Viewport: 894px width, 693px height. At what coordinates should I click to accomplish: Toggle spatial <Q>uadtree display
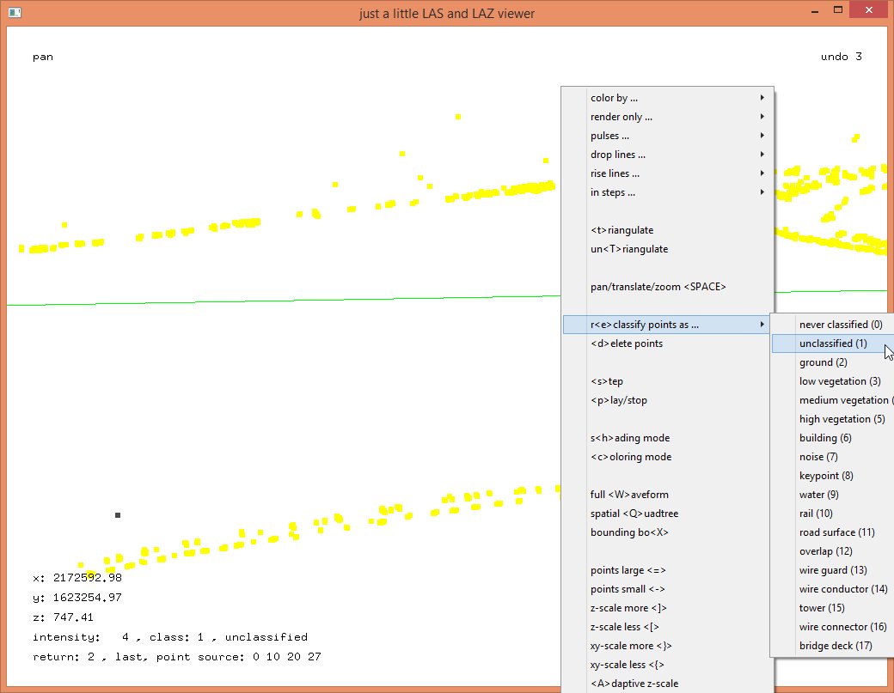click(634, 514)
